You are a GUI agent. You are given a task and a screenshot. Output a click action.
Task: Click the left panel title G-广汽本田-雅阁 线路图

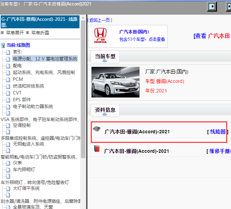40,22
